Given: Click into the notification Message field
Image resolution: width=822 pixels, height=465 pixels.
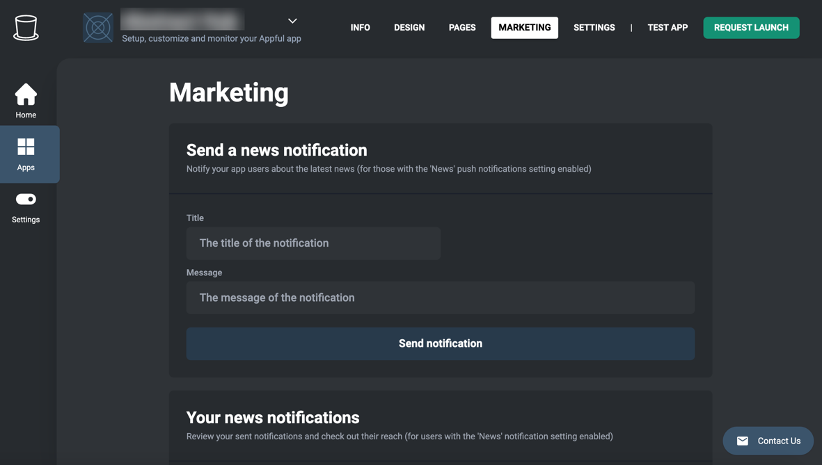Looking at the screenshot, I should [x=440, y=297].
